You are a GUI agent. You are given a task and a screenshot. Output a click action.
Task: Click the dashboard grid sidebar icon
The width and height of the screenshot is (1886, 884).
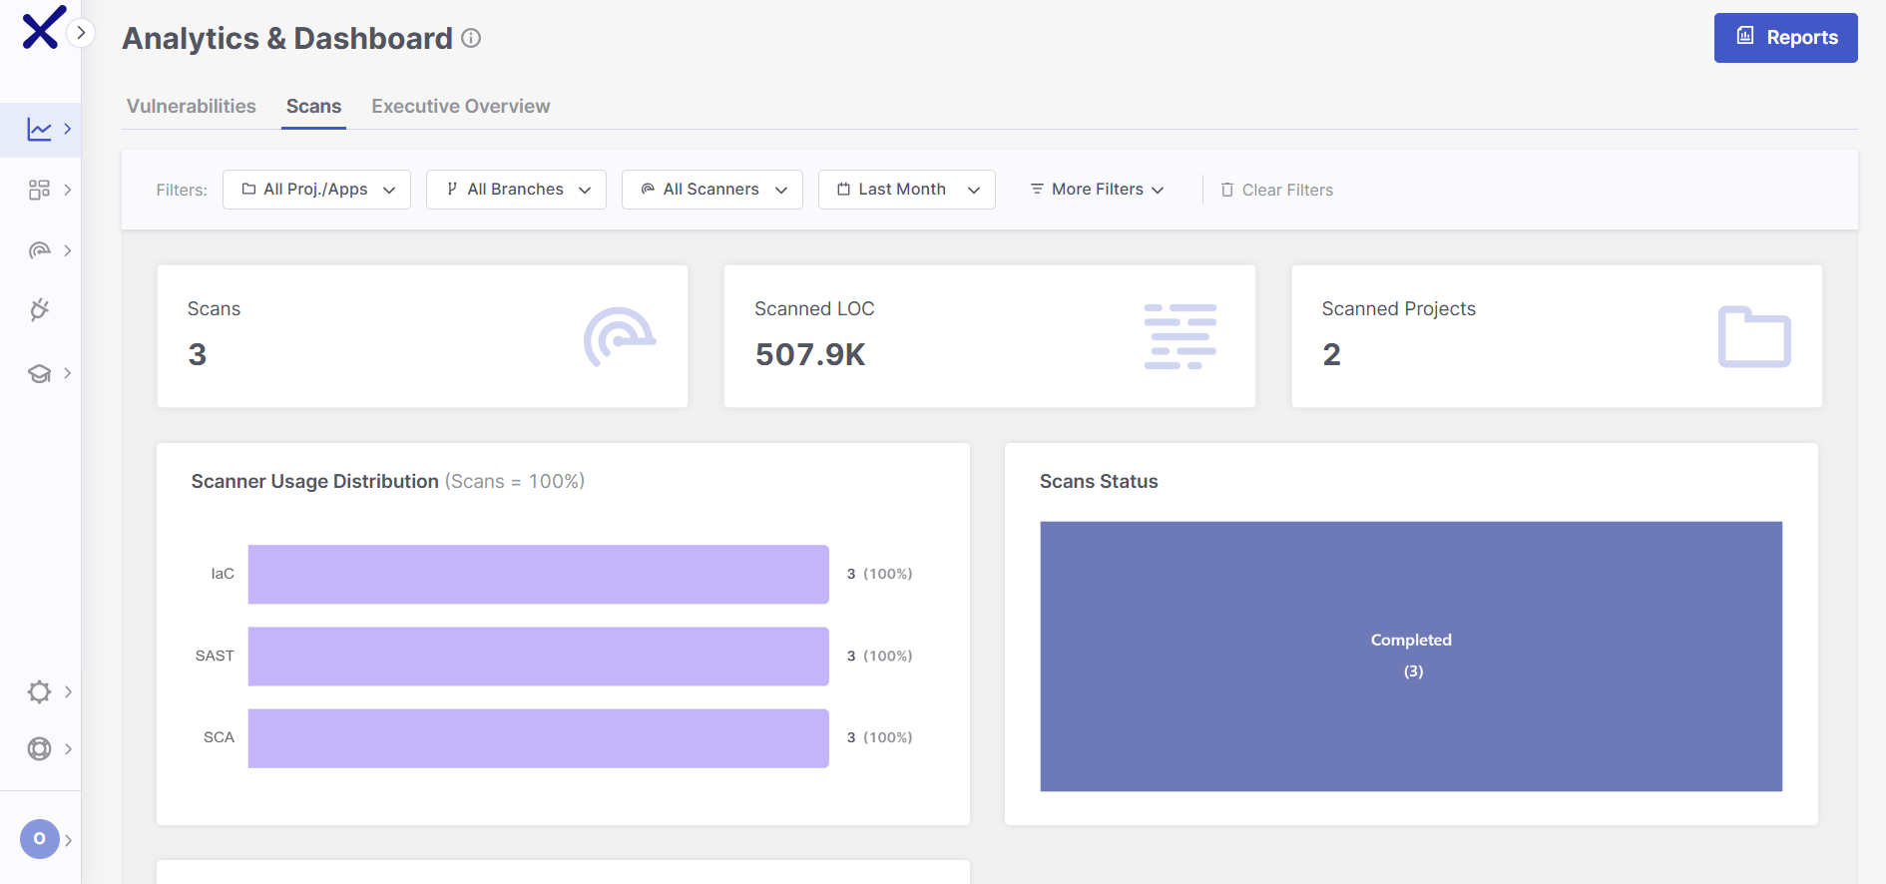39,190
